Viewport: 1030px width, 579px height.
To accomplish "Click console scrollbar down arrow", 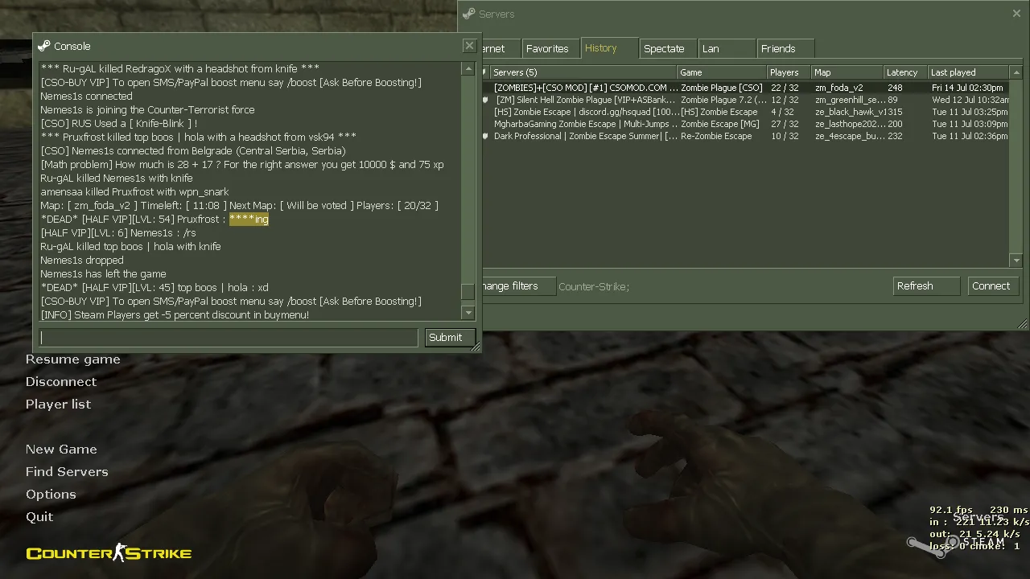I will [468, 312].
